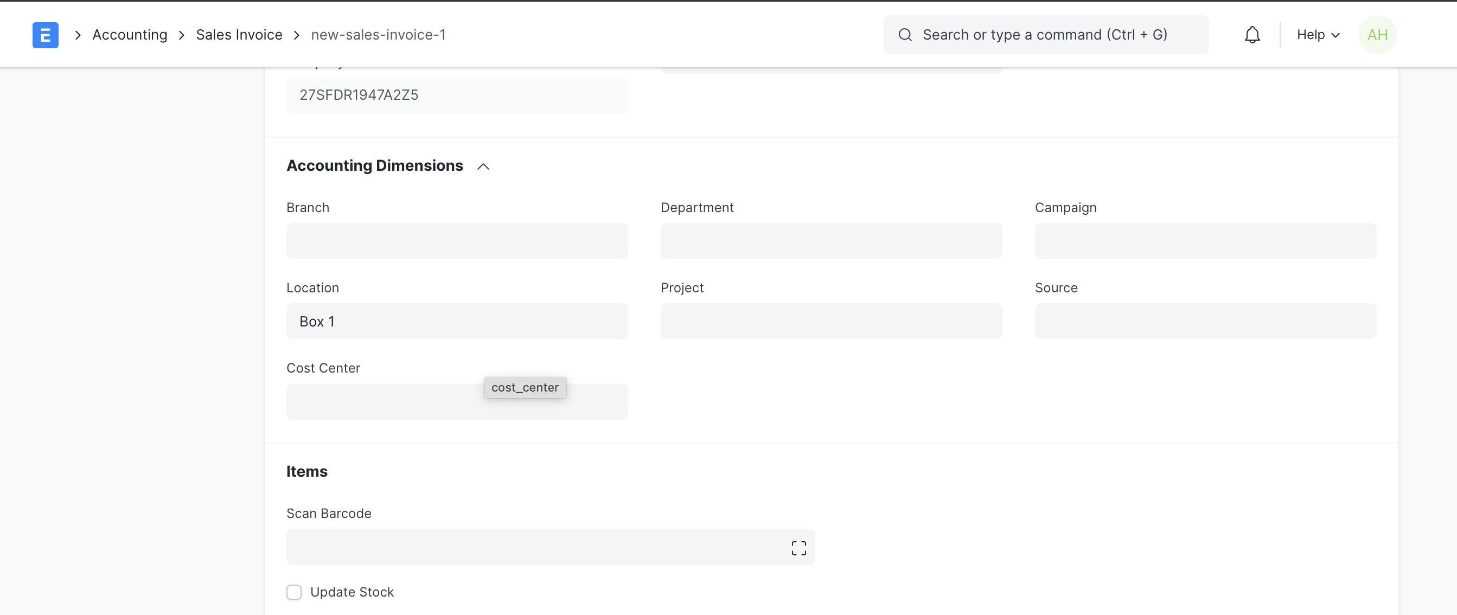Click the search magnifier icon
Screen dimensions: 1457x615
904,35
